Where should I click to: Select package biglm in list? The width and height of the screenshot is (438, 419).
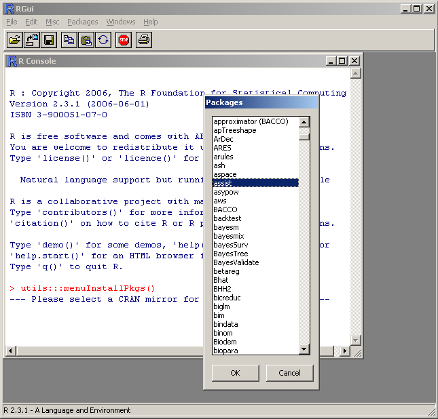(x=255, y=307)
